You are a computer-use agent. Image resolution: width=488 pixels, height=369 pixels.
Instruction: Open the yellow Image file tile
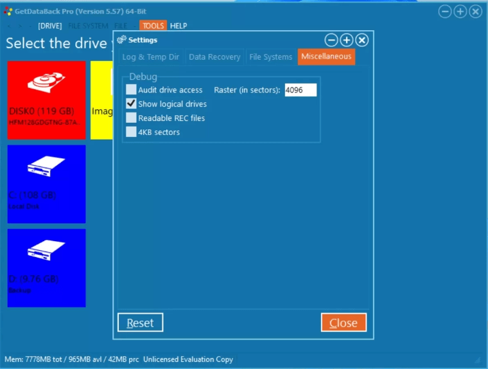point(101,100)
